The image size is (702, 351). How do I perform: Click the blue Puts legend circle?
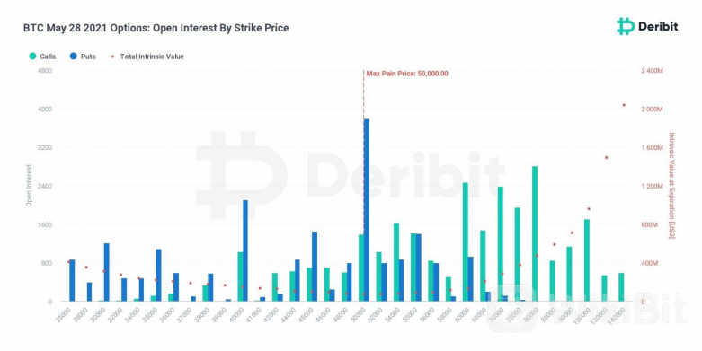pyautogui.click(x=74, y=57)
